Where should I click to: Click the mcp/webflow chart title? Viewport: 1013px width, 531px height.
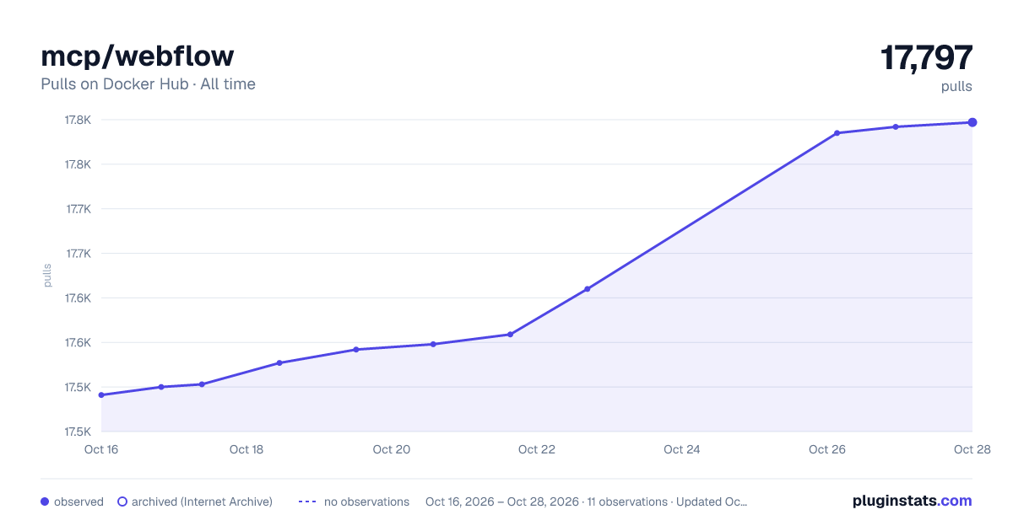tap(138, 56)
